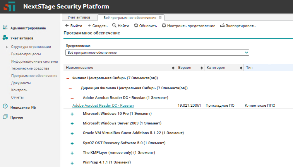Click the Экспортировать export icon
The width and height of the screenshot is (293, 167).
[222, 26]
